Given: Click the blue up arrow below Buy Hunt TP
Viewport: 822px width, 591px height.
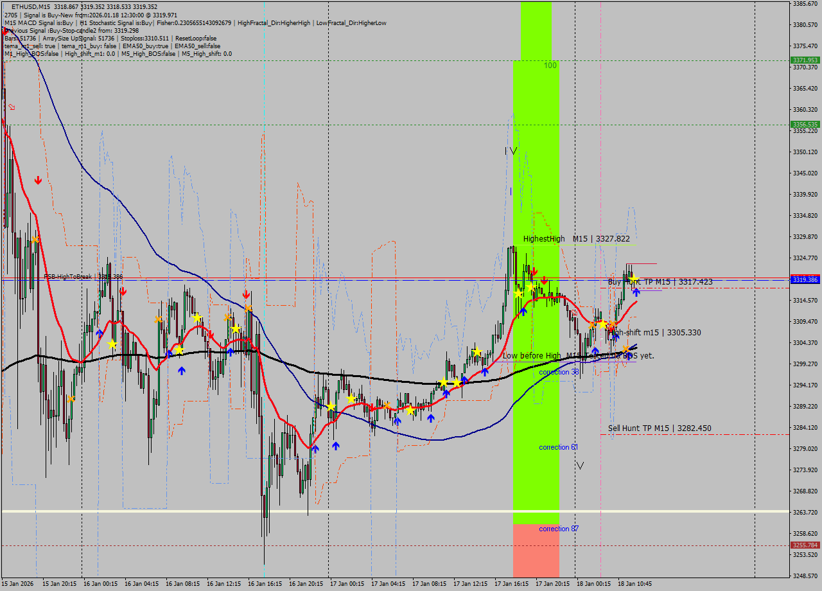Looking at the screenshot, I should 636,292.
